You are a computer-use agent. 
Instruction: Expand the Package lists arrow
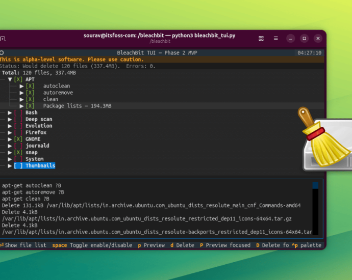[21, 106]
